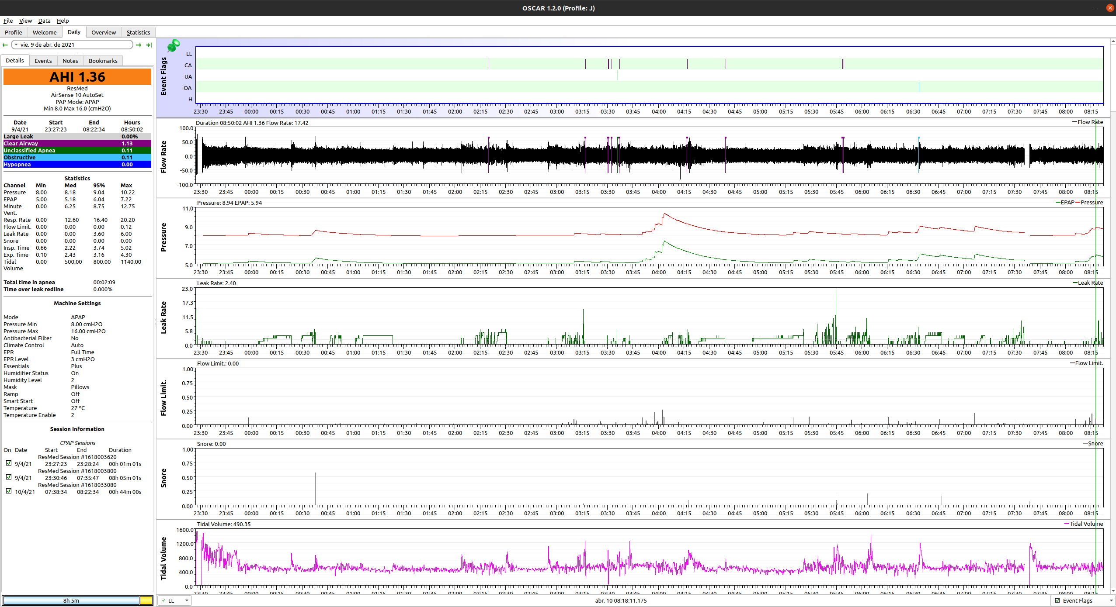The width and height of the screenshot is (1116, 607).
Task: Close the OSCAR window
Action: point(1110,8)
